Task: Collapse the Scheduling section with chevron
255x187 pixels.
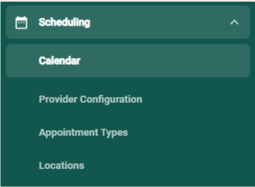Action: coord(234,22)
